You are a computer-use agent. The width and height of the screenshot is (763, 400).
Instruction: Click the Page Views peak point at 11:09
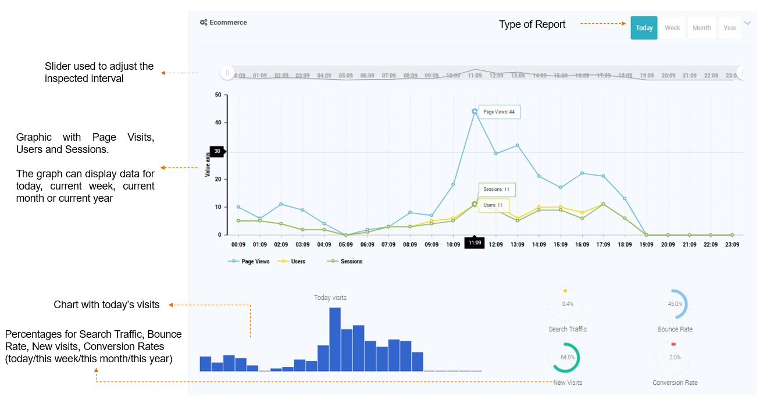click(475, 111)
